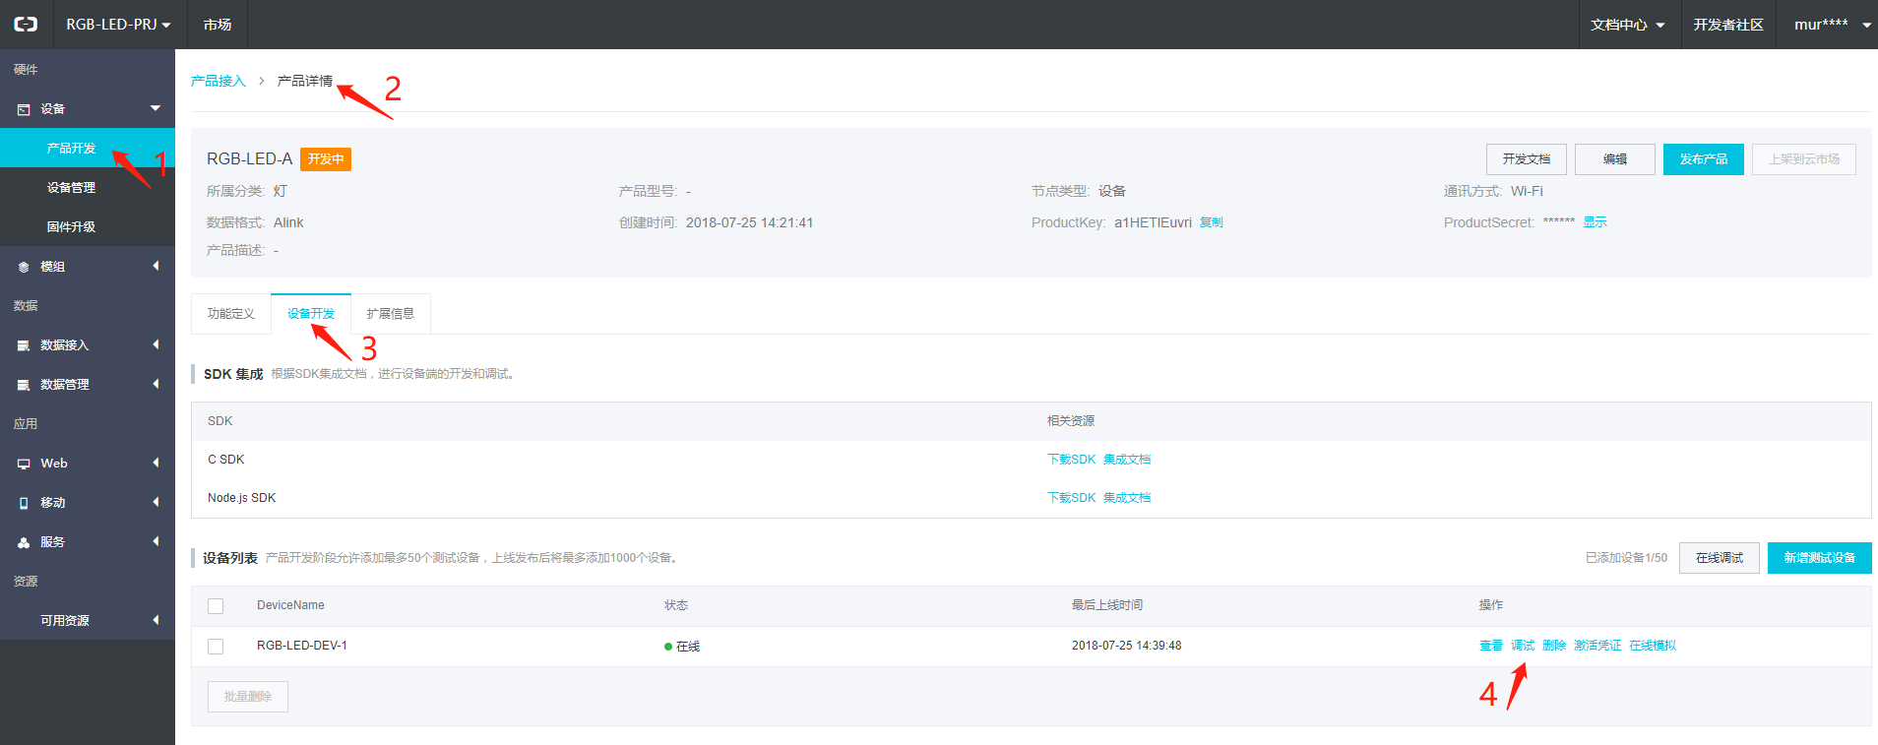
Task: Click the 设备 sidebar icon
Action: (x=24, y=109)
